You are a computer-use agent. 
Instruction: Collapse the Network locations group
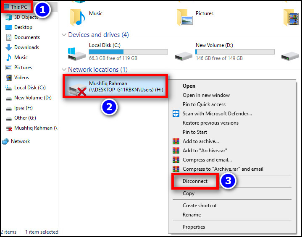pyautogui.click(x=64, y=70)
